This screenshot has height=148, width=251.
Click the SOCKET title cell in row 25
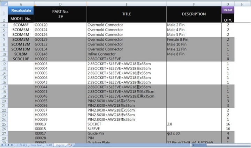pyautogui.click(x=127, y=124)
